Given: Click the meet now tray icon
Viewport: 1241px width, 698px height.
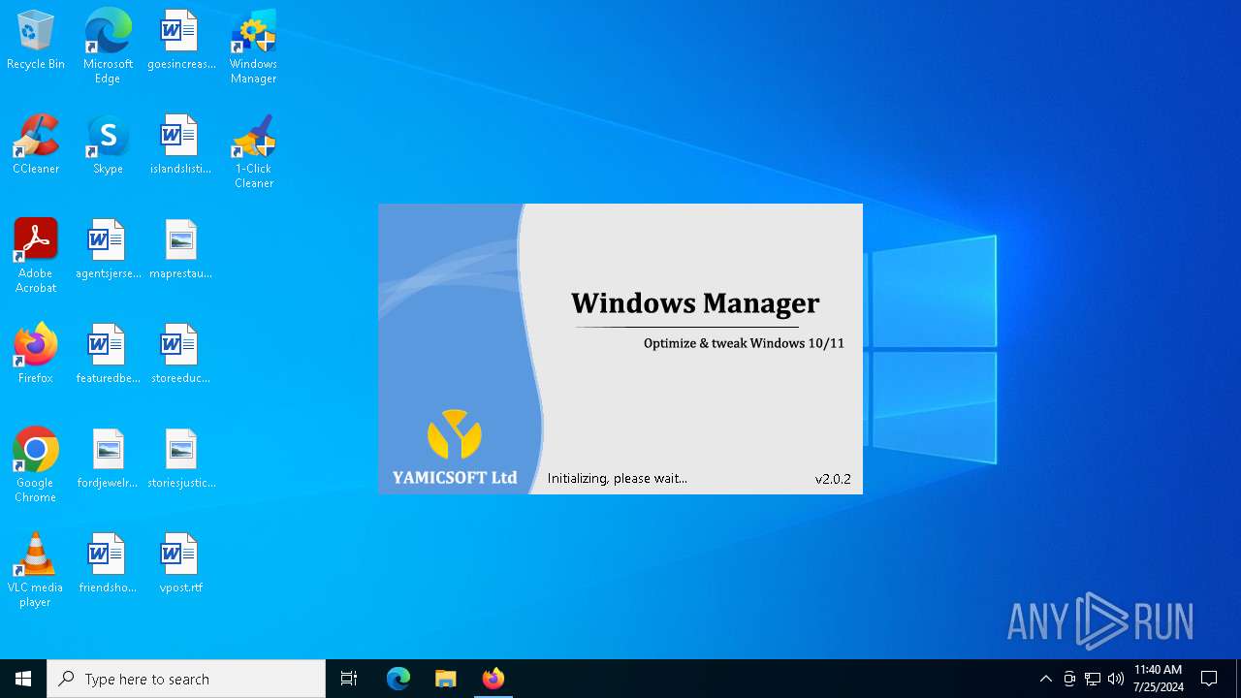Looking at the screenshot, I should click(1069, 679).
